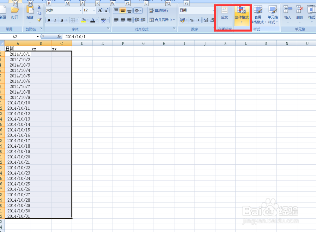Decrease indent in alignment group
The image size is (316, 232).
[x=137, y=20]
